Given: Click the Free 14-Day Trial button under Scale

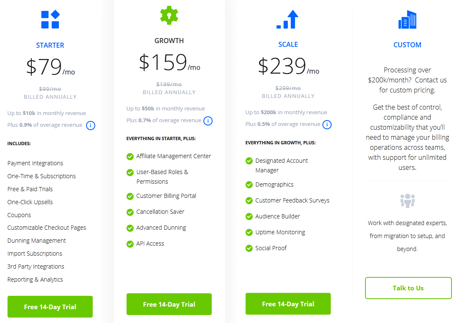Looking at the screenshot, I should (x=288, y=304).
